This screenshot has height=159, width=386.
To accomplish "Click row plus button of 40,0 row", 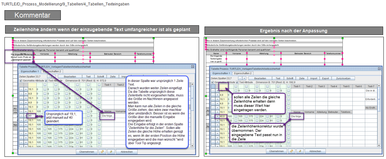I will pyautogui.click(x=217, y=116).
